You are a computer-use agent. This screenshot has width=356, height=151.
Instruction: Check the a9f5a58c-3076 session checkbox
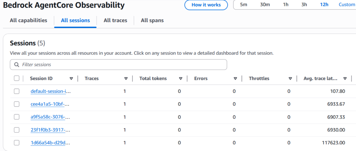click(x=17, y=117)
